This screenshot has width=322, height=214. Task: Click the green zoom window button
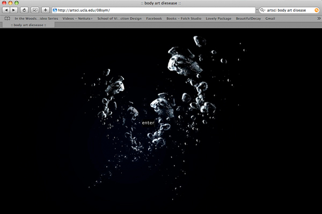[18, 3]
